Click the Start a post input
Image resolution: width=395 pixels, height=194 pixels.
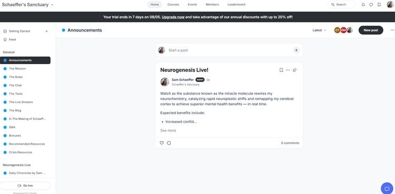pos(229,50)
